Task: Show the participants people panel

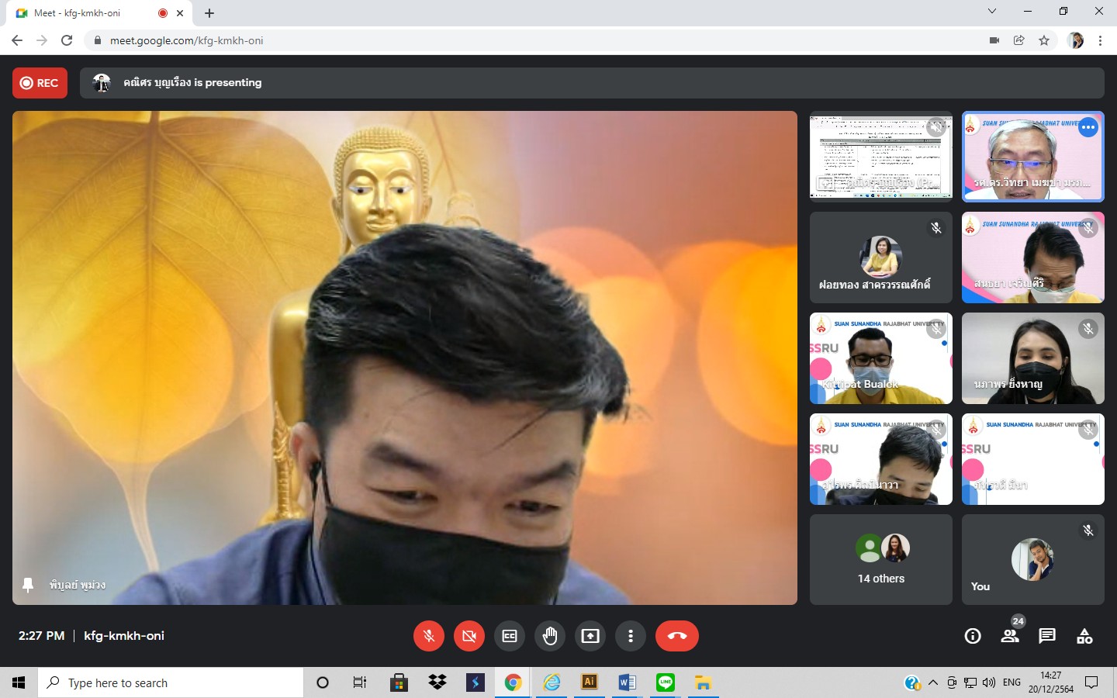Action: coord(1010,636)
